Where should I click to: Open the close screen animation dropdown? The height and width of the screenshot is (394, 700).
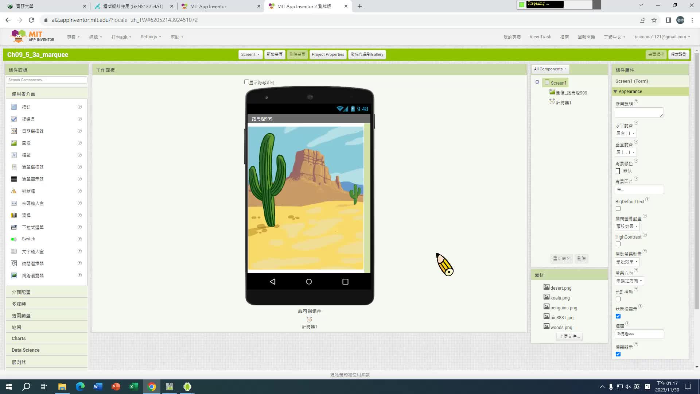tap(627, 227)
